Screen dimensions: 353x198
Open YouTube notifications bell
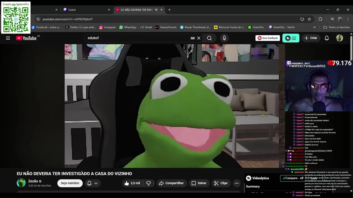click(x=327, y=38)
